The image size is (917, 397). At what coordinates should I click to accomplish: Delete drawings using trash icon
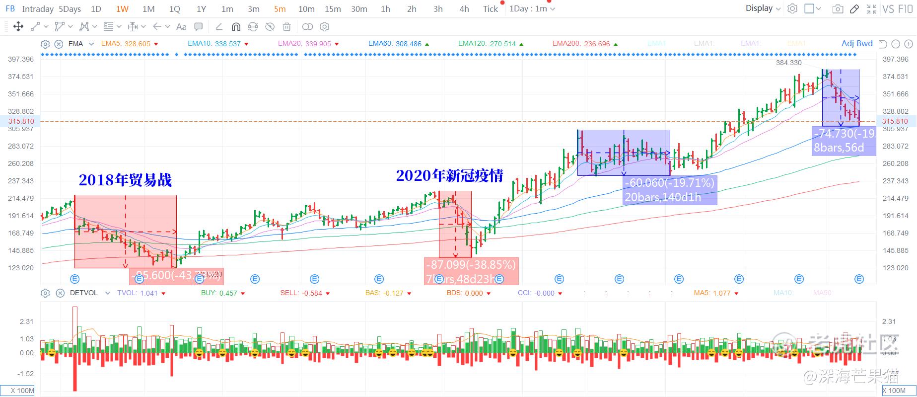286,27
